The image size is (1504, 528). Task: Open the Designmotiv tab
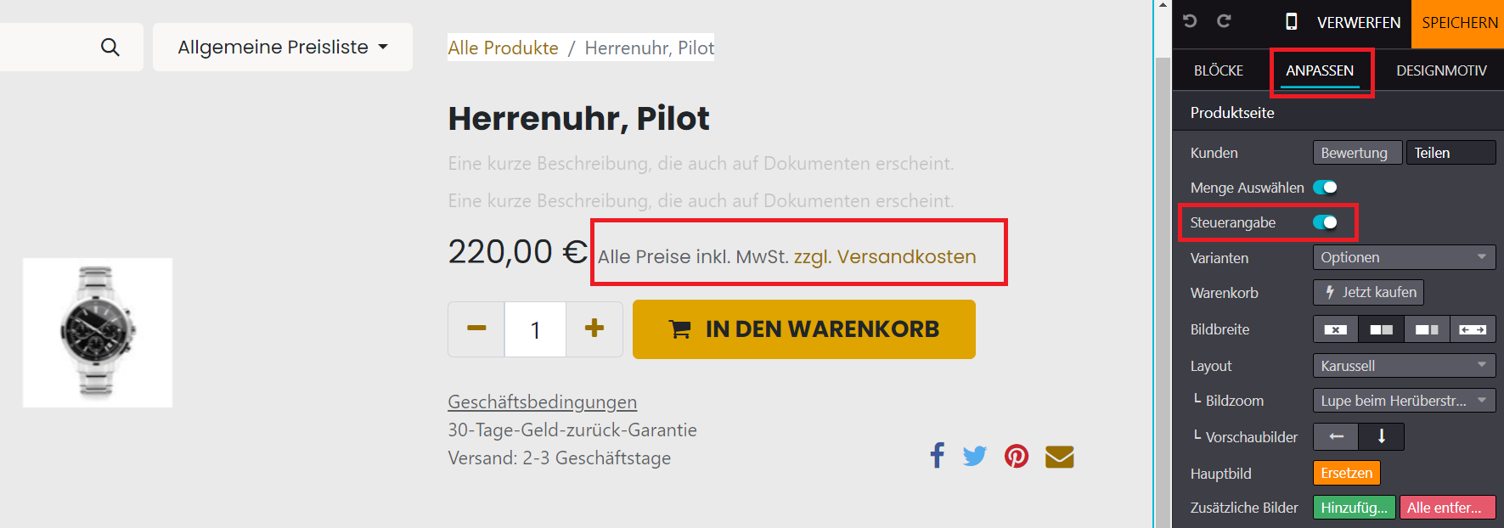(1441, 70)
